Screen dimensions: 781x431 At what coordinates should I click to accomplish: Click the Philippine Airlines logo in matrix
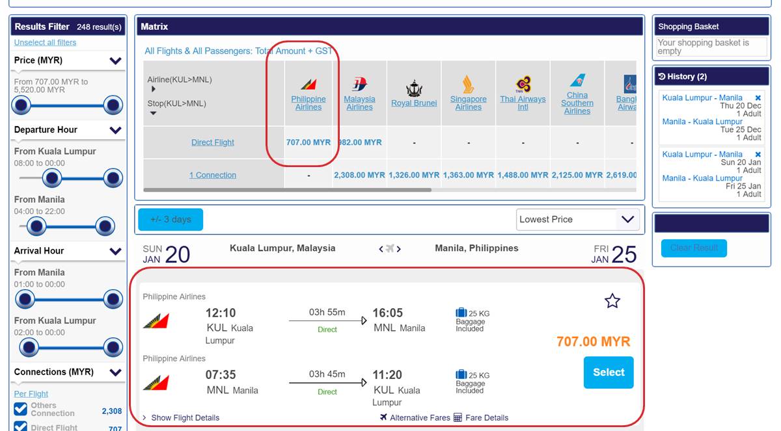pos(308,84)
